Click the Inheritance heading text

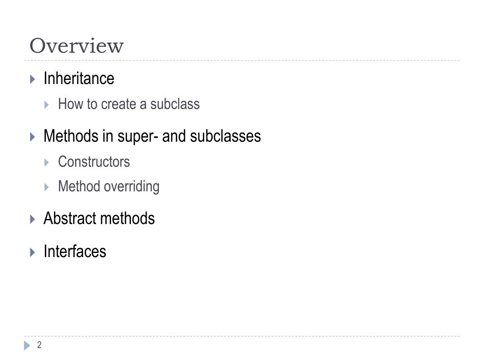79,78
